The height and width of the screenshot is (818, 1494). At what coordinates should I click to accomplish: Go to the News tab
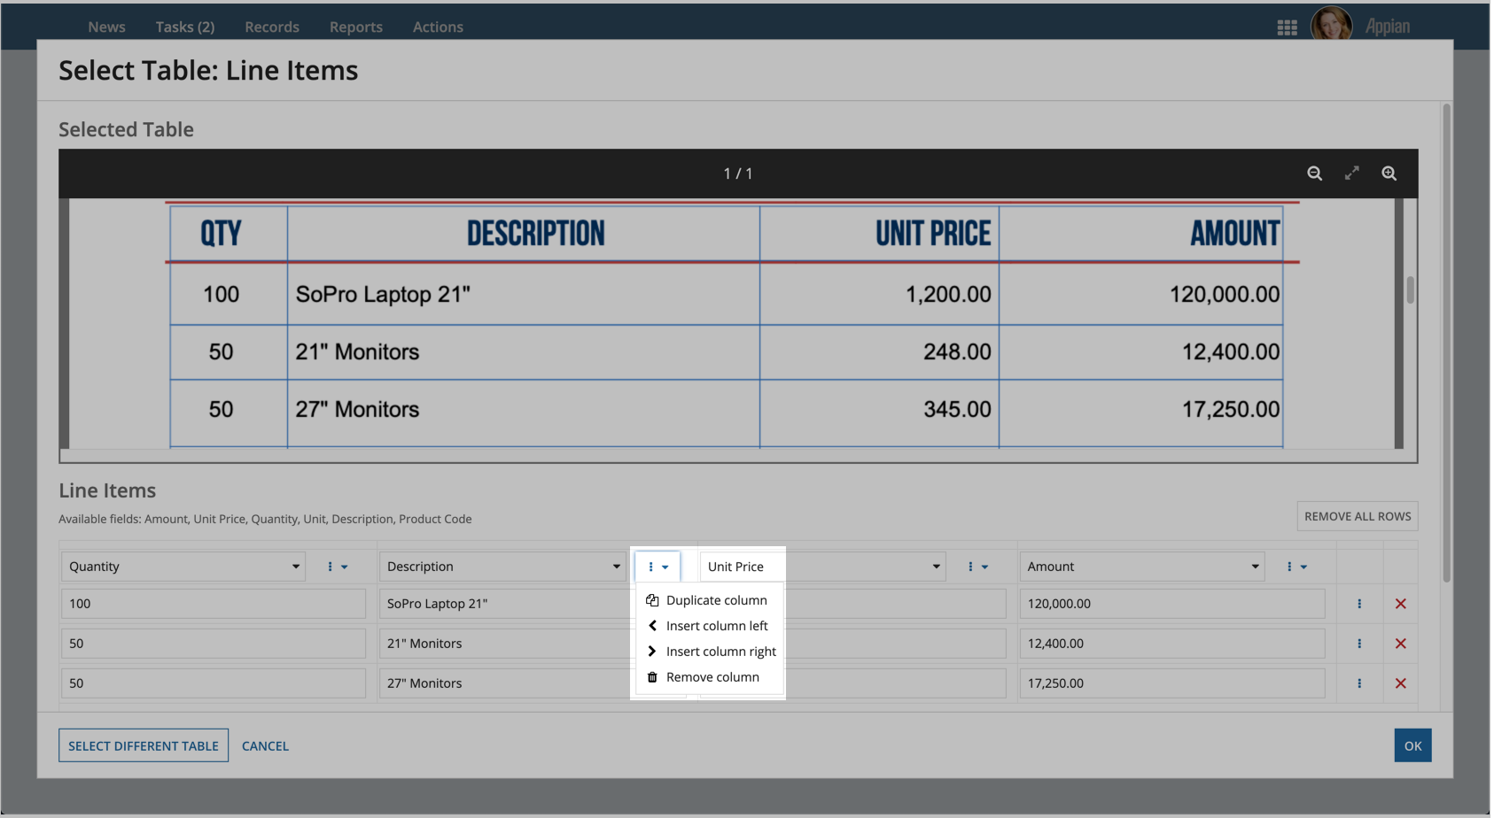[x=106, y=27]
